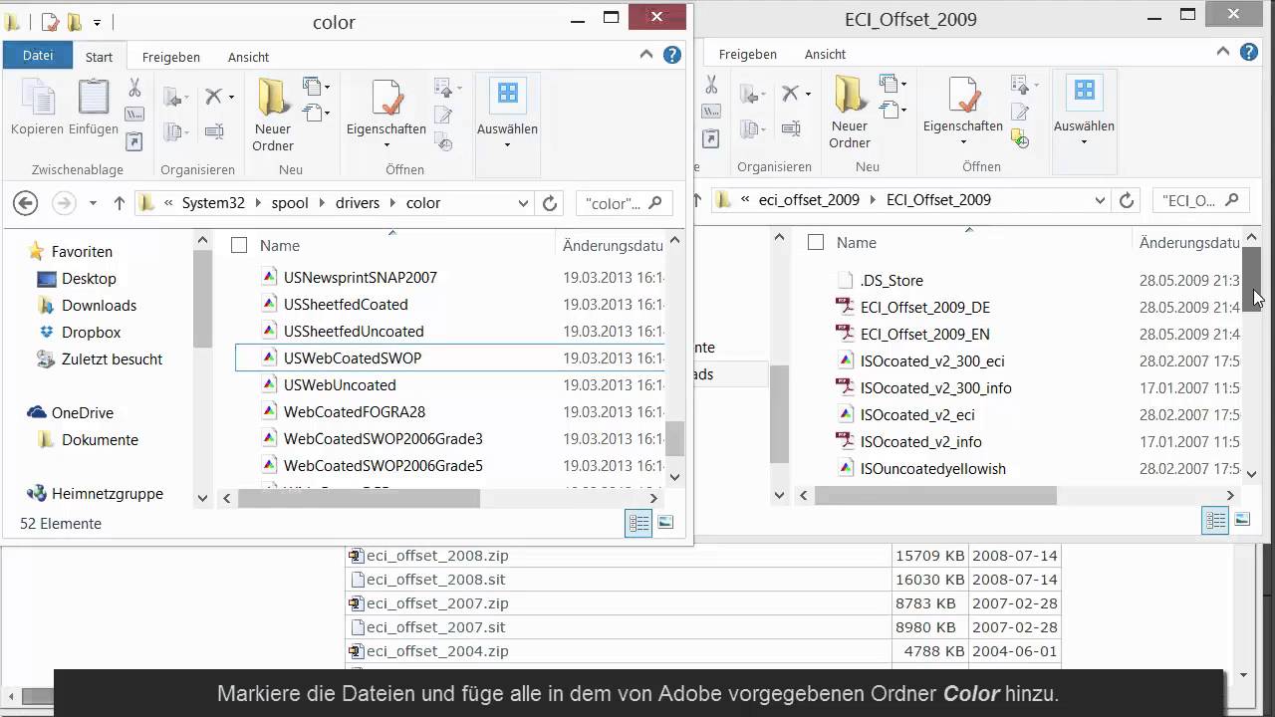This screenshot has height=717, width=1275.
Task: Click history icon in ECI_Offset_2009 Öffnen group
Action: point(1020,137)
